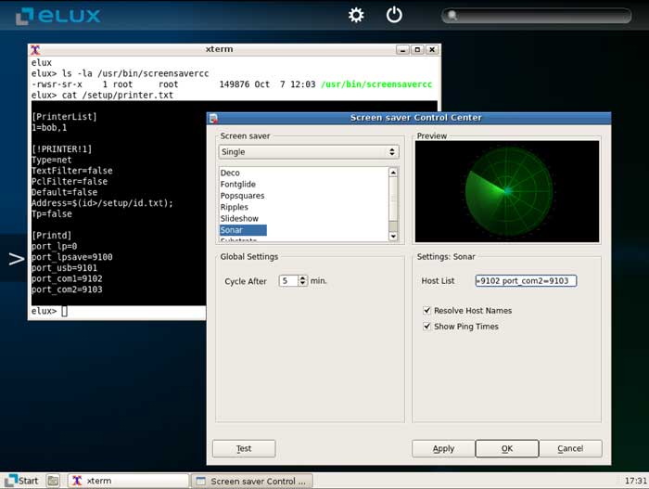Select Fontglide in screen saver list
The image size is (649, 489).
click(x=237, y=185)
